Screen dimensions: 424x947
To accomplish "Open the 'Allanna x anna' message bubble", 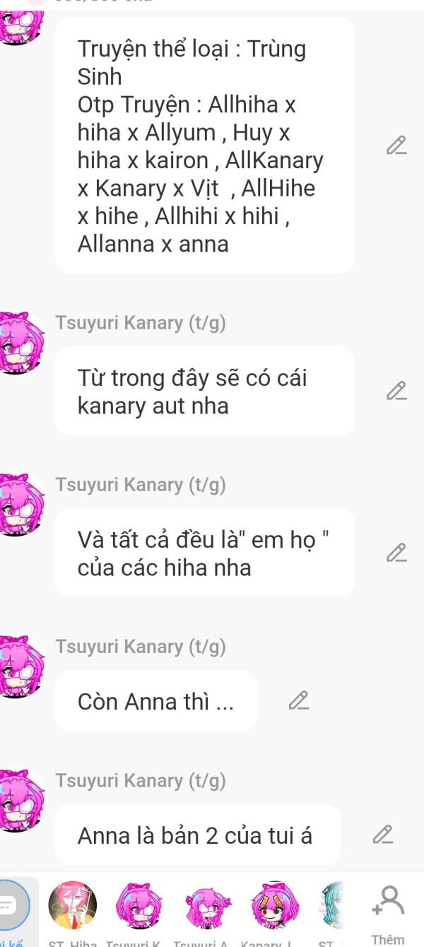I will 204,145.
